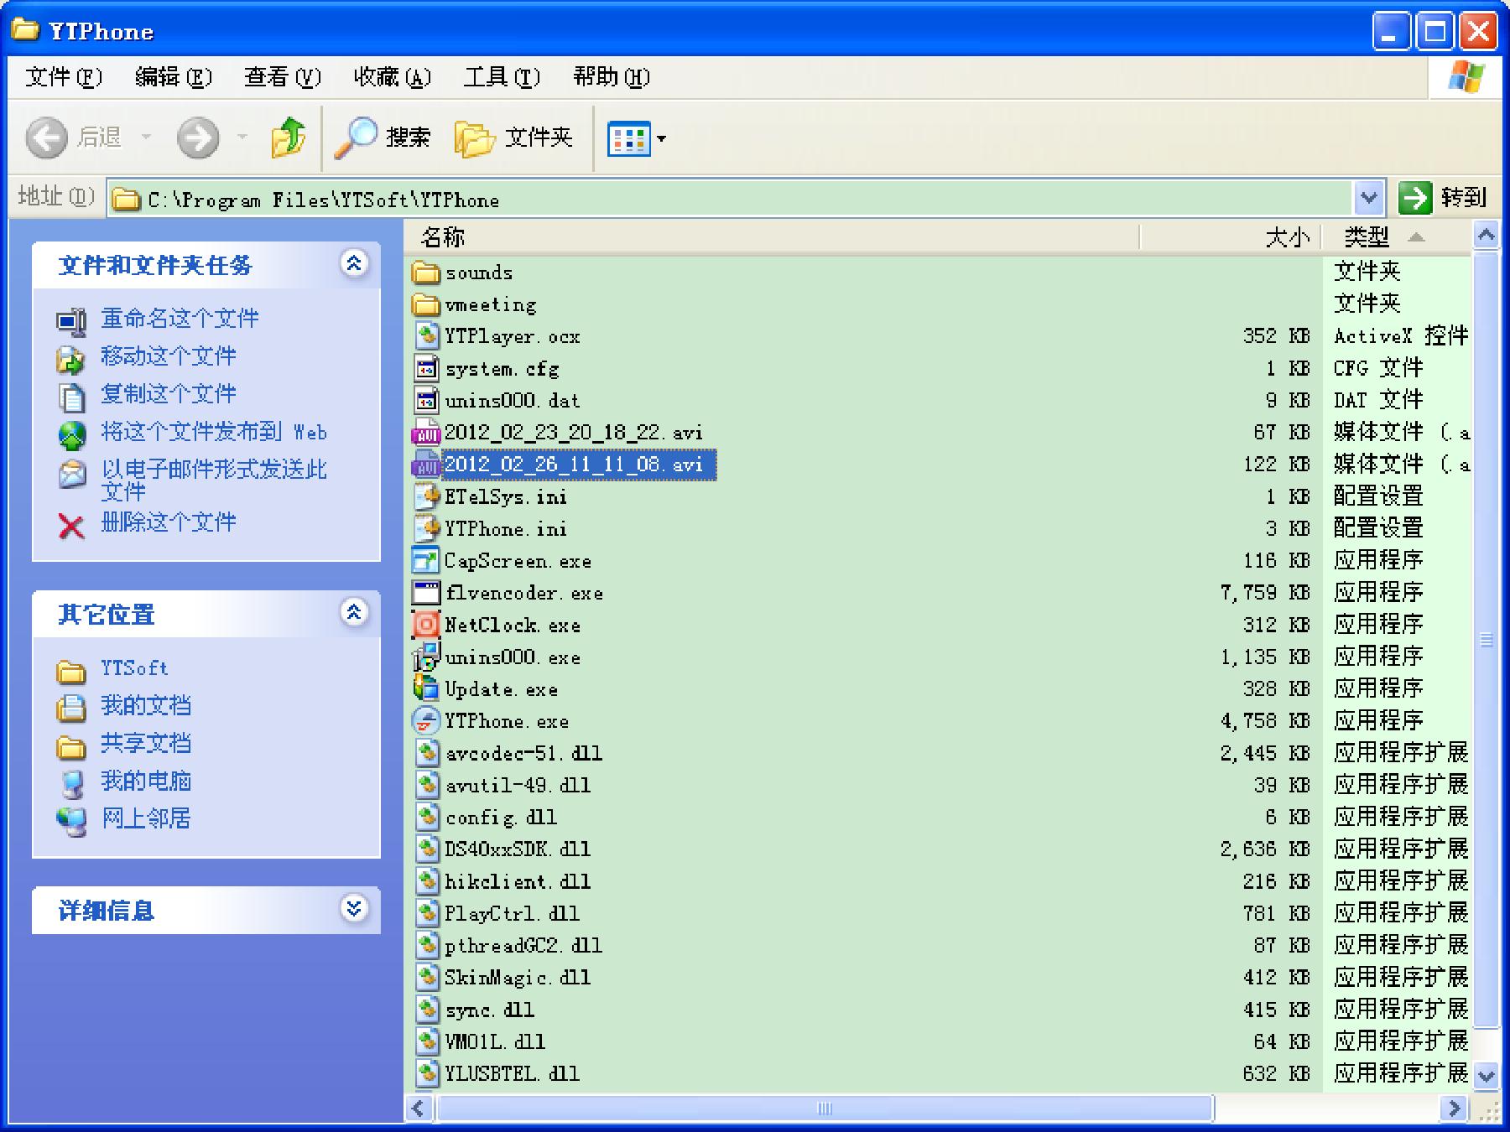Viewport: 1510px width, 1132px height.
Task: Sort by 名称 column header
Action: click(772, 237)
